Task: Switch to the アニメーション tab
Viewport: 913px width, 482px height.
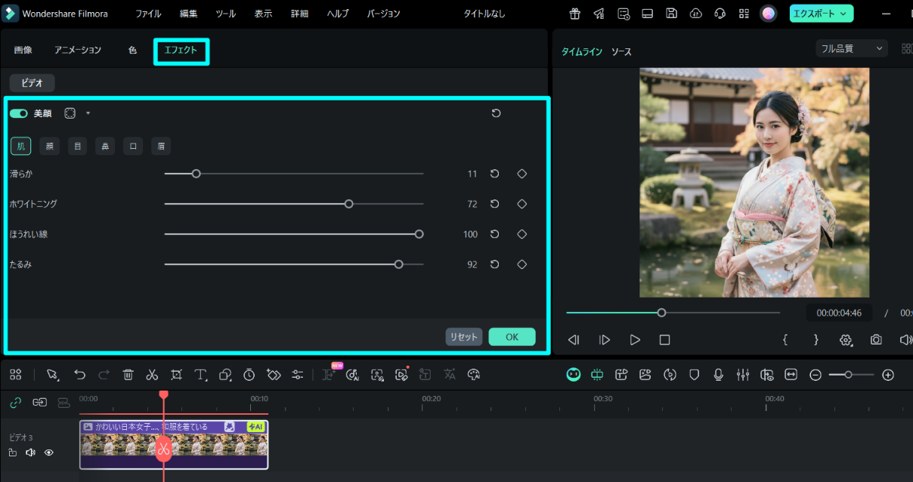Action: (x=77, y=49)
